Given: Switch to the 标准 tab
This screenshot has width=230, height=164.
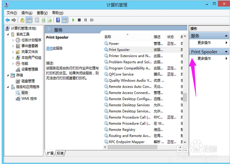Looking at the screenshot, I should (x=60, y=153).
